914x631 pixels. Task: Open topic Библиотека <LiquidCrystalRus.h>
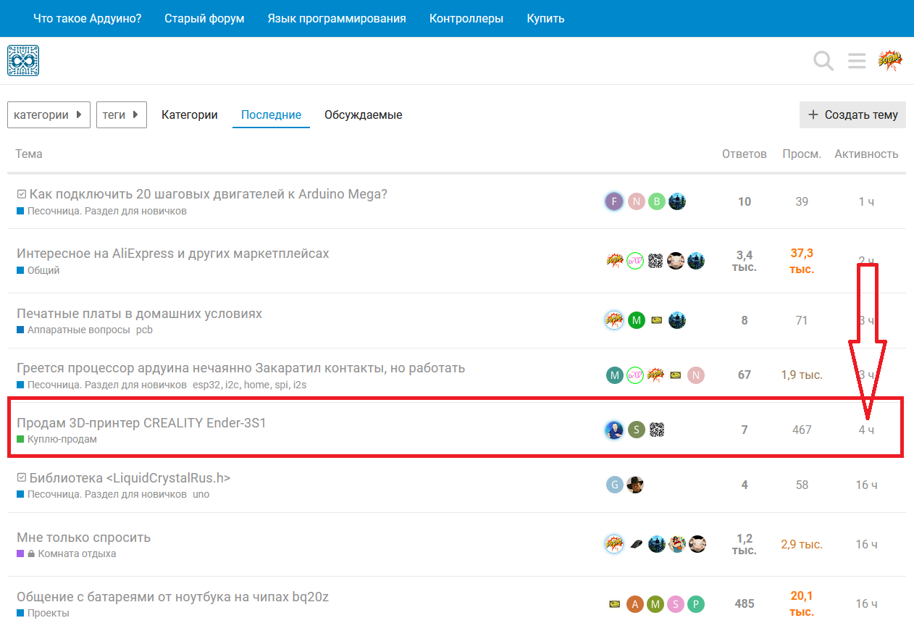tap(130, 478)
